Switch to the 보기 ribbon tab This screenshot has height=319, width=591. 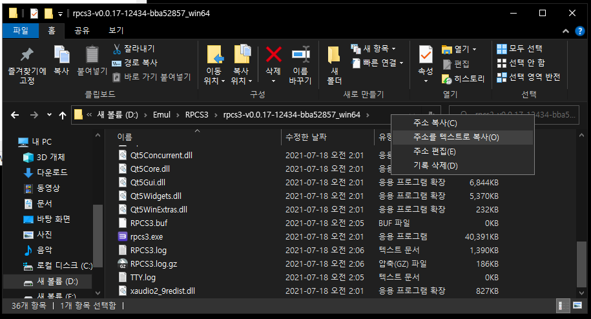(116, 30)
